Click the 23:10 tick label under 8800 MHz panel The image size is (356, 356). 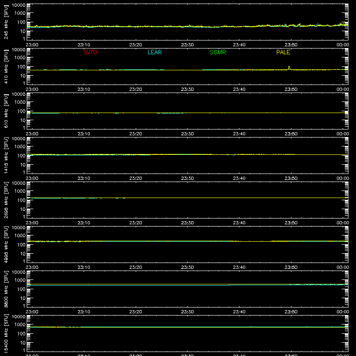84,312
